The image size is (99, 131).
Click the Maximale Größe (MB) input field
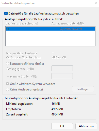click(62, 76)
